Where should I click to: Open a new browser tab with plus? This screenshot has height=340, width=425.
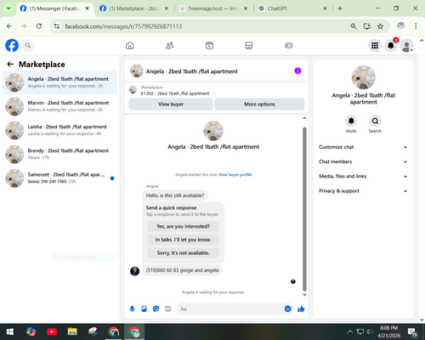point(340,8)
